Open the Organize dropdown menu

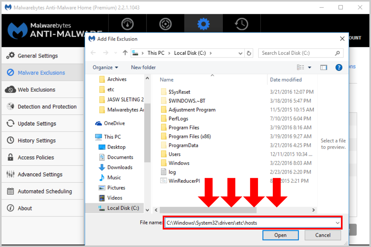pos(105,67)
